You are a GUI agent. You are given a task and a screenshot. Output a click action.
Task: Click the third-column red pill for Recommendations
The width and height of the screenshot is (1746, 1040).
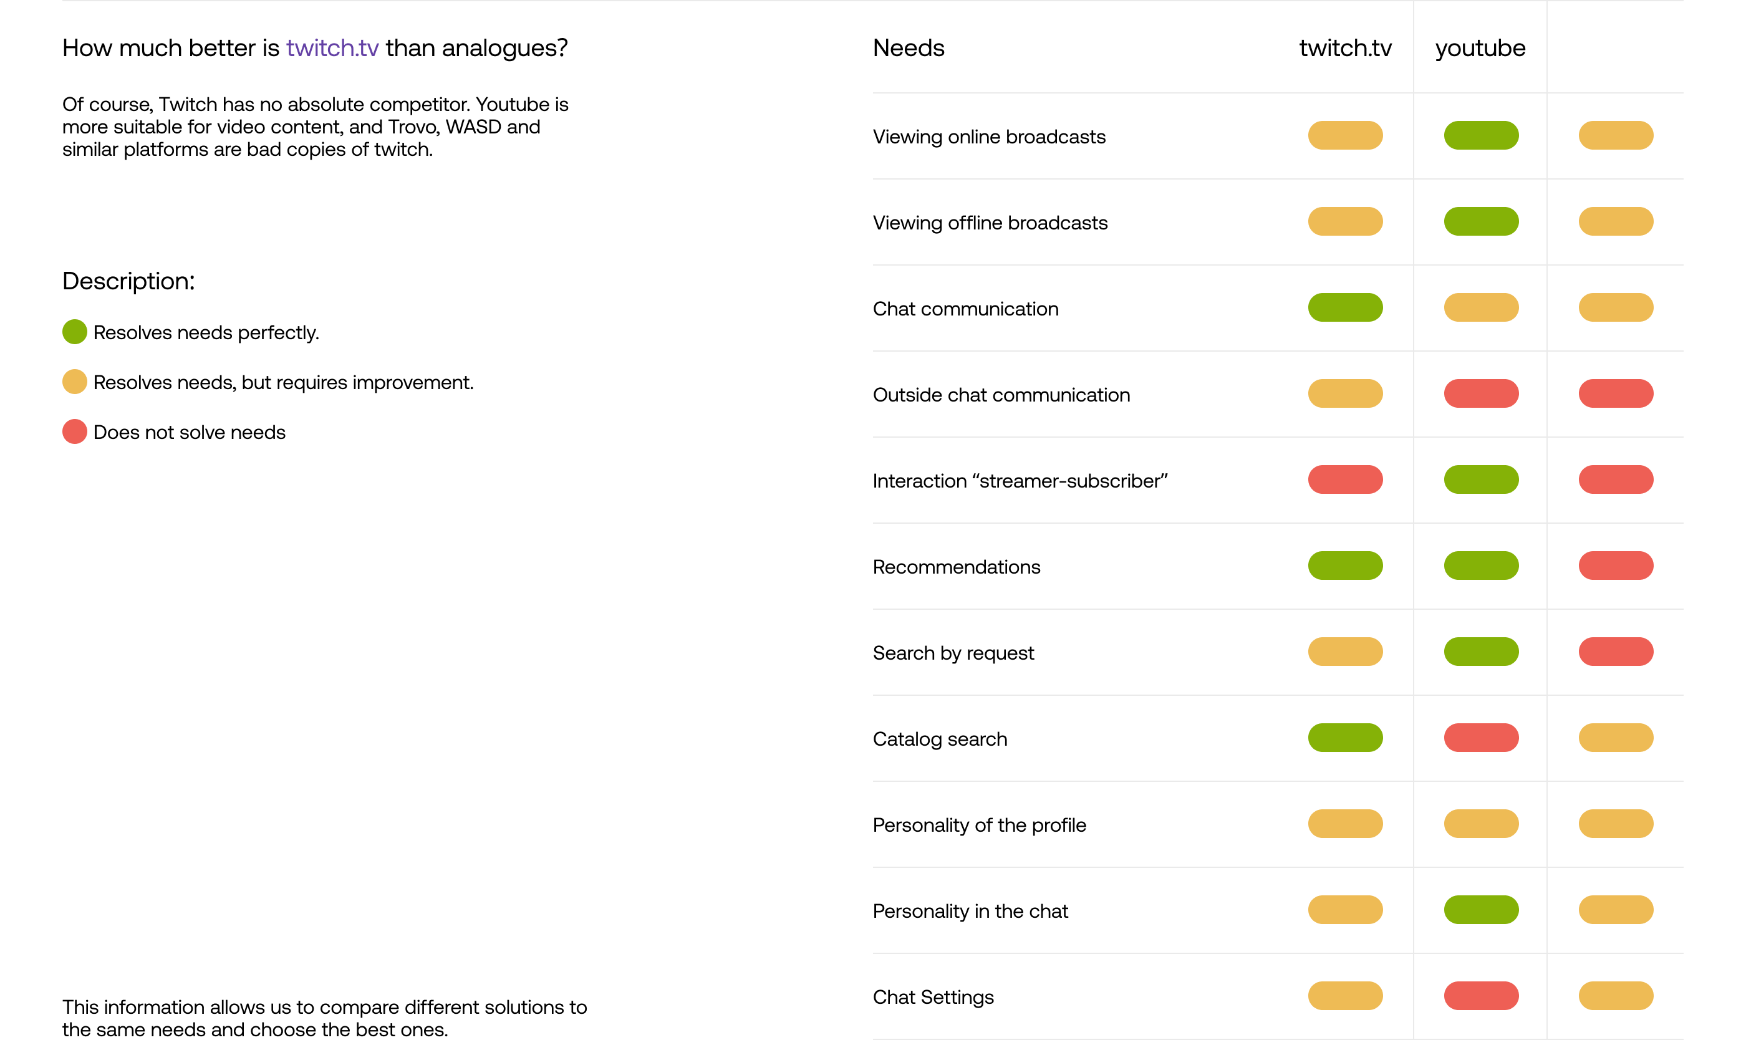click(1615, 566)
